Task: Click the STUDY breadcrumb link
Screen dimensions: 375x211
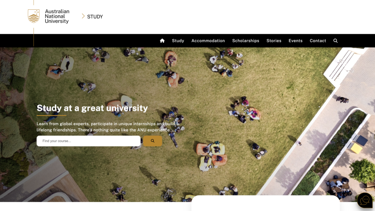Action: click(95, 17)
